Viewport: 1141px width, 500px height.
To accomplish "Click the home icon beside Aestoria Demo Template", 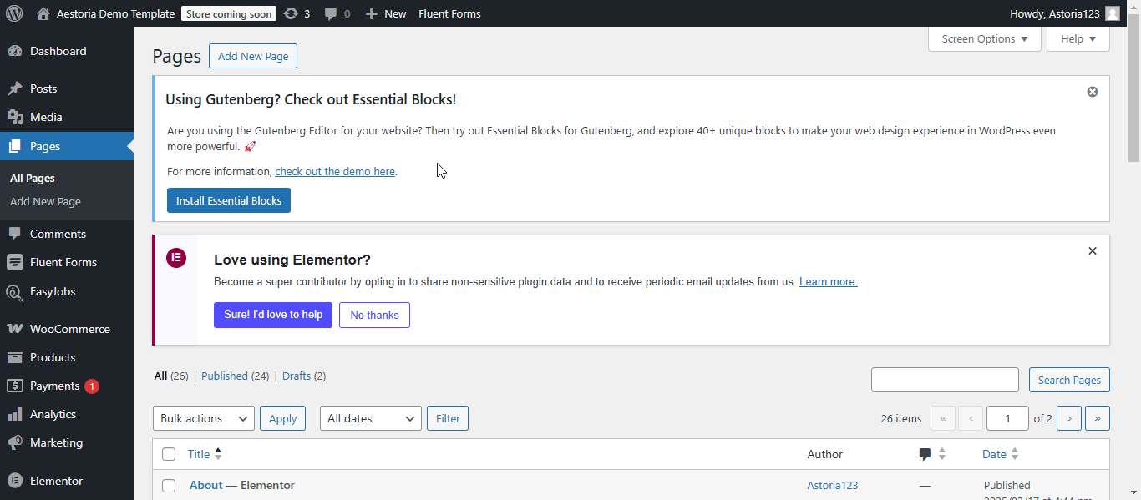I will 43,13.
